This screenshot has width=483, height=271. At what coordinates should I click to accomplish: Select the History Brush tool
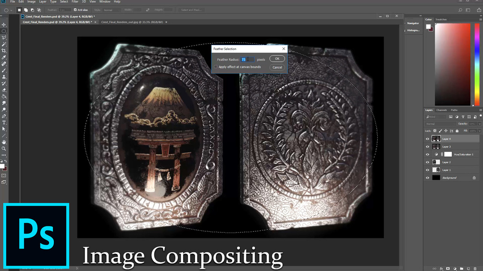pyautogui.click(x=4, y=83)
